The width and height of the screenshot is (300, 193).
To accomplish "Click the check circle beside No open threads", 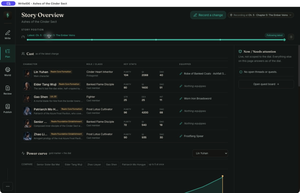I will [x=241, y=72].
